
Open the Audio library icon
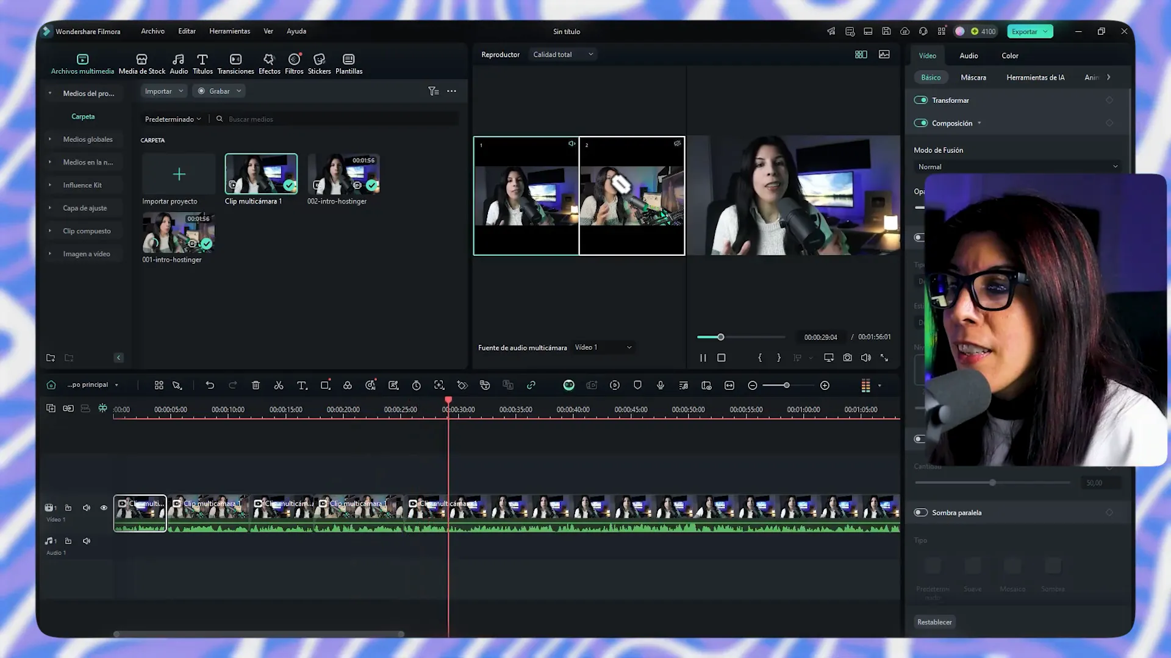[x=178, y=59]
